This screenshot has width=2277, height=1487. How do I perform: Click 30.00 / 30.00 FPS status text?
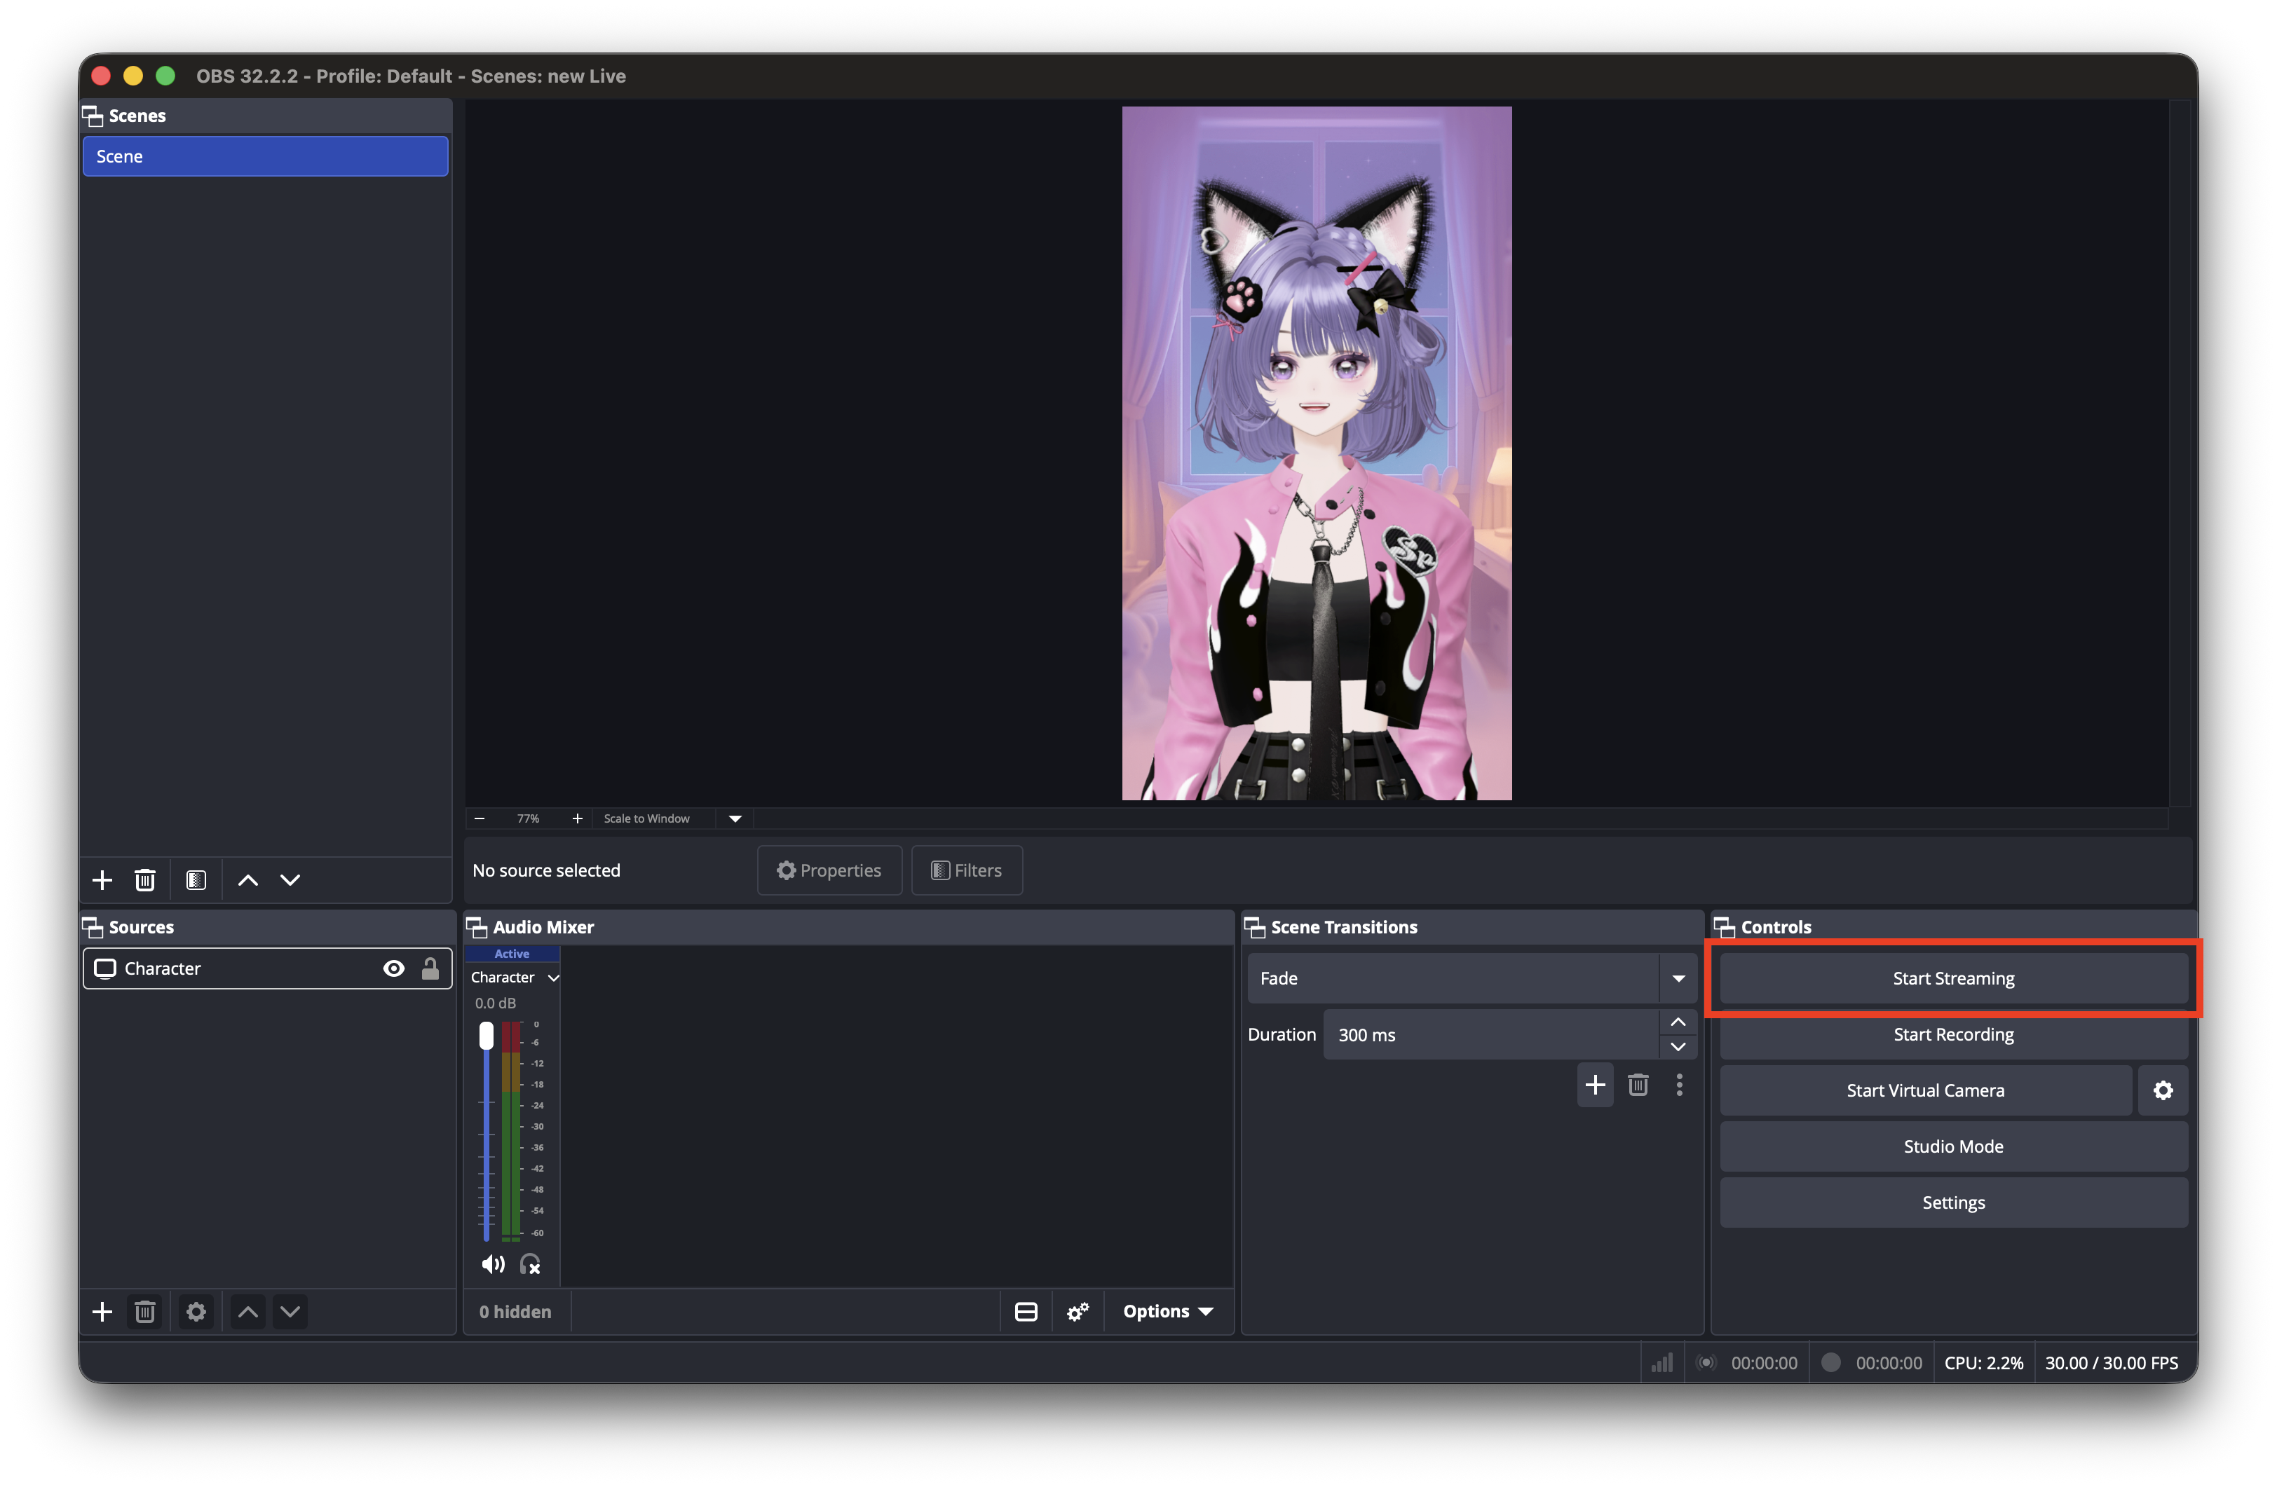tap(2112, 1363)
